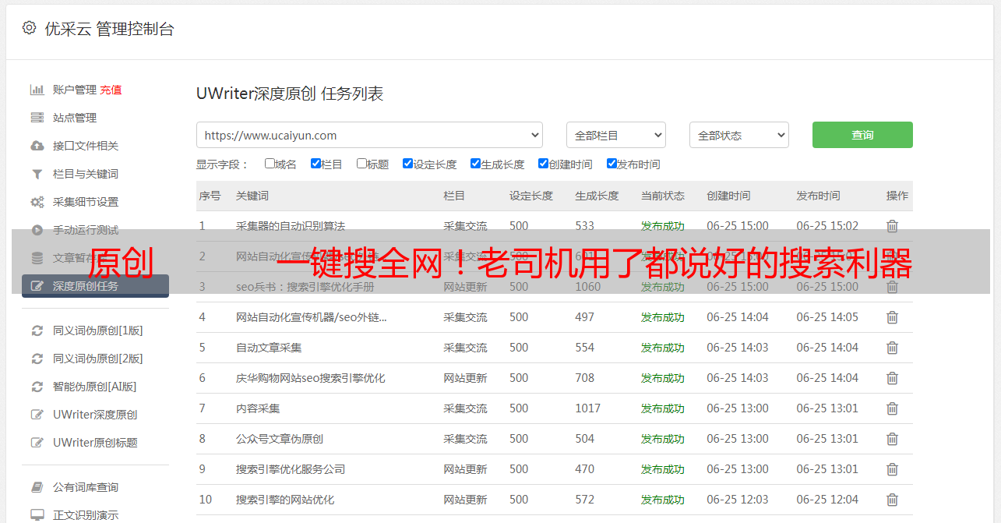Open 站点管理 in the sidebar

click(75, 118)
